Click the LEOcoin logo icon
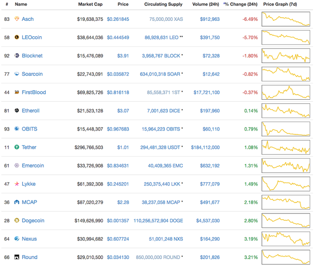The height and width of the screenshot is (266, 318). coord(17,37)
